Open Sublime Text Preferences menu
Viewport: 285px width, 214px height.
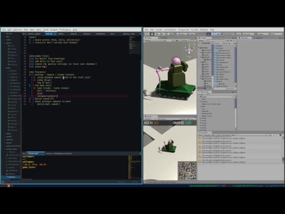point(65,30)
